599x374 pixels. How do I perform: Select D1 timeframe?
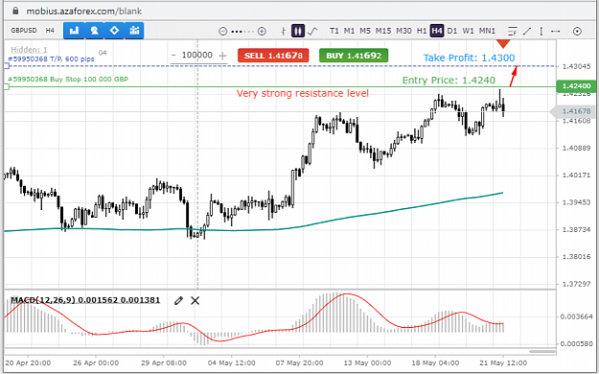click(452, 31)
